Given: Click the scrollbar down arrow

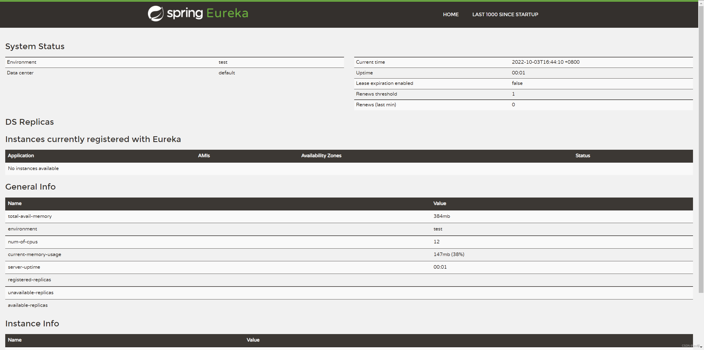Looking at the screenshot, I should click(x=701, y=347).
